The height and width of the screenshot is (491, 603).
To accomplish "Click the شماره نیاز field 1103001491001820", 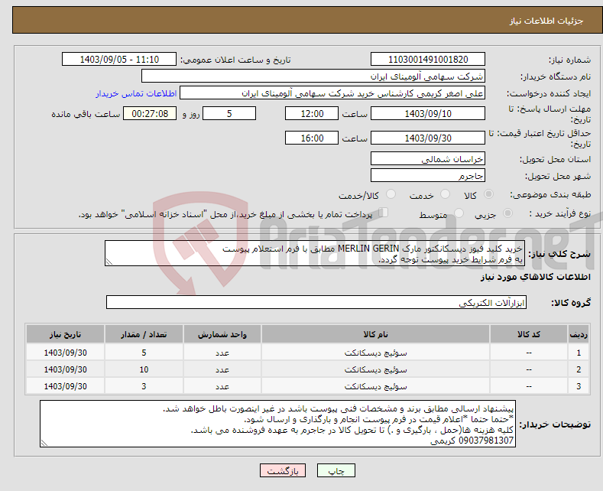I will click(428, 59).
